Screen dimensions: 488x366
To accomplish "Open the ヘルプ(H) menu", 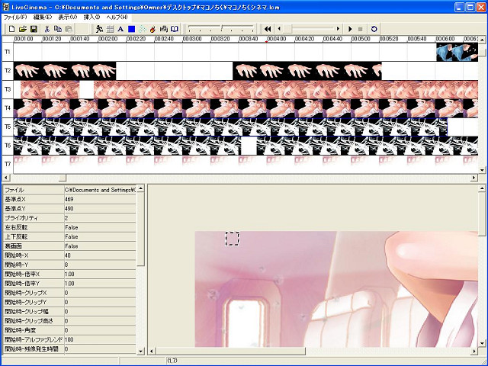I will click(x=117, y=18).
